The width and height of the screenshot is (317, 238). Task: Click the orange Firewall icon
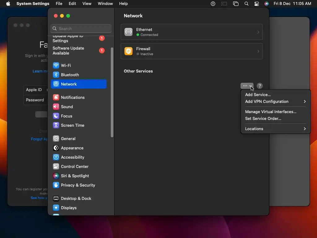[x=128, y=51]
